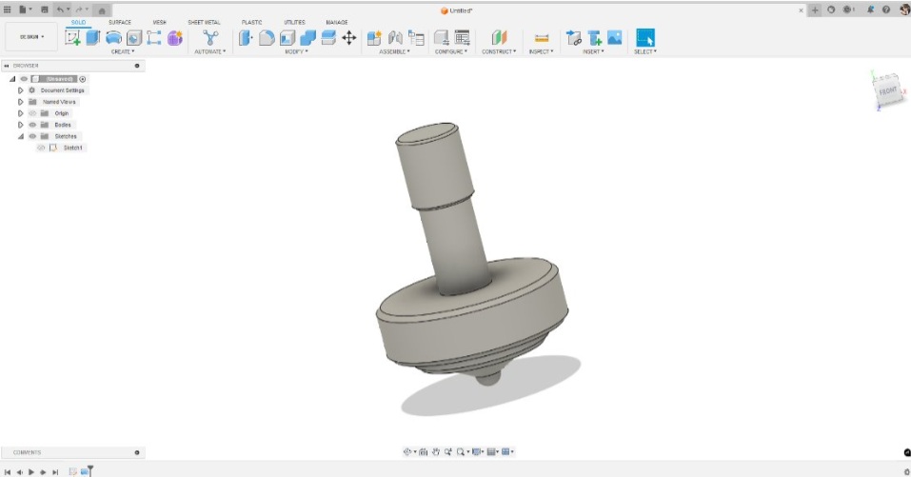This screenshot has height=477, width=911.
Task: Switch to the SHEET METAL tab
Action: (204, 22)
